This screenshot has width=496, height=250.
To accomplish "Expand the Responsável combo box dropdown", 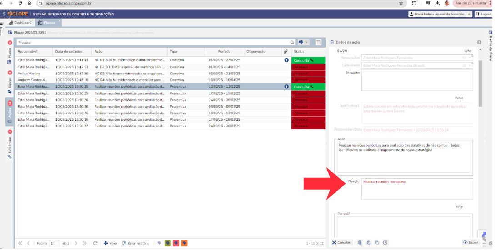I will (470, 58).
